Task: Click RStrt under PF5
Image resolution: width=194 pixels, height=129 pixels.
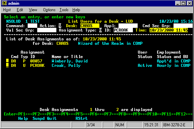Action: point(82,118)
